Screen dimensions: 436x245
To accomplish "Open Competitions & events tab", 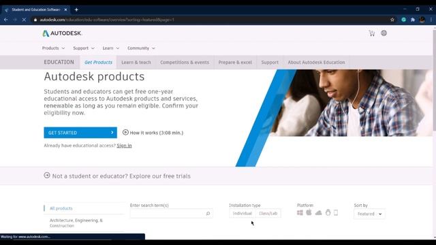I will pyautogui.click(x=185, y=62).
